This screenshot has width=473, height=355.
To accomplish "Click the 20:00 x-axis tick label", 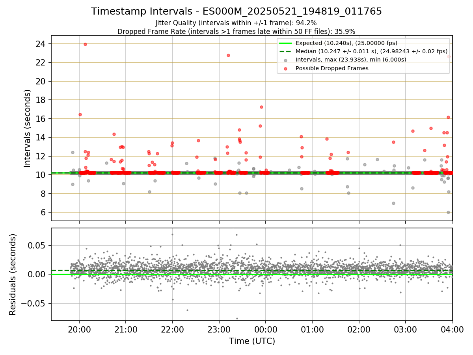I will click(79, 329).
